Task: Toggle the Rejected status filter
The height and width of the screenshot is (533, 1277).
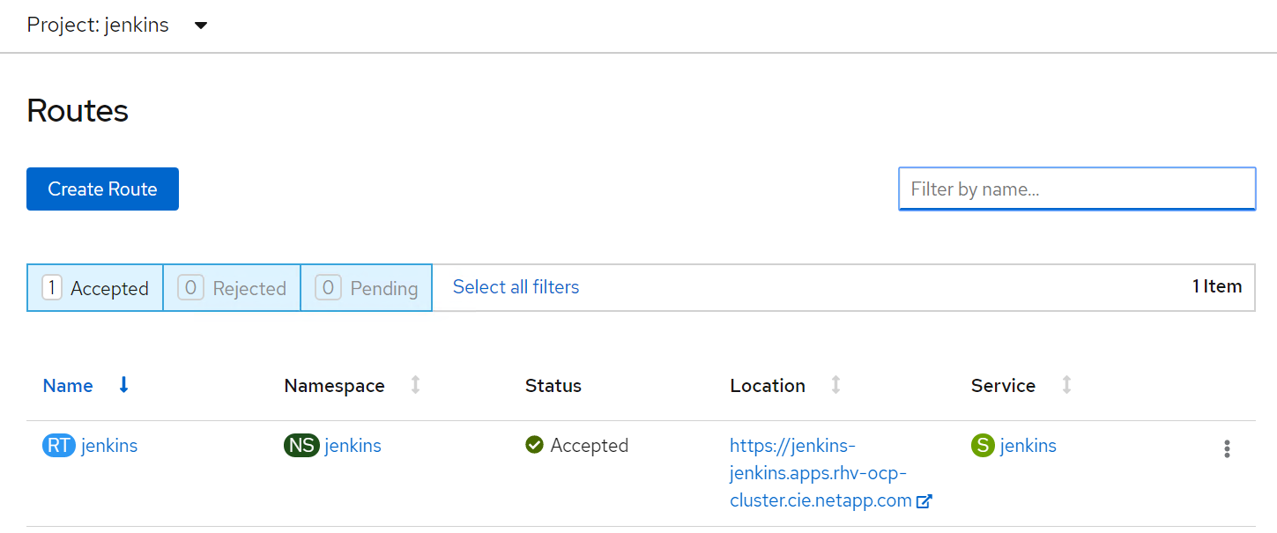Action: pos(232,288)
